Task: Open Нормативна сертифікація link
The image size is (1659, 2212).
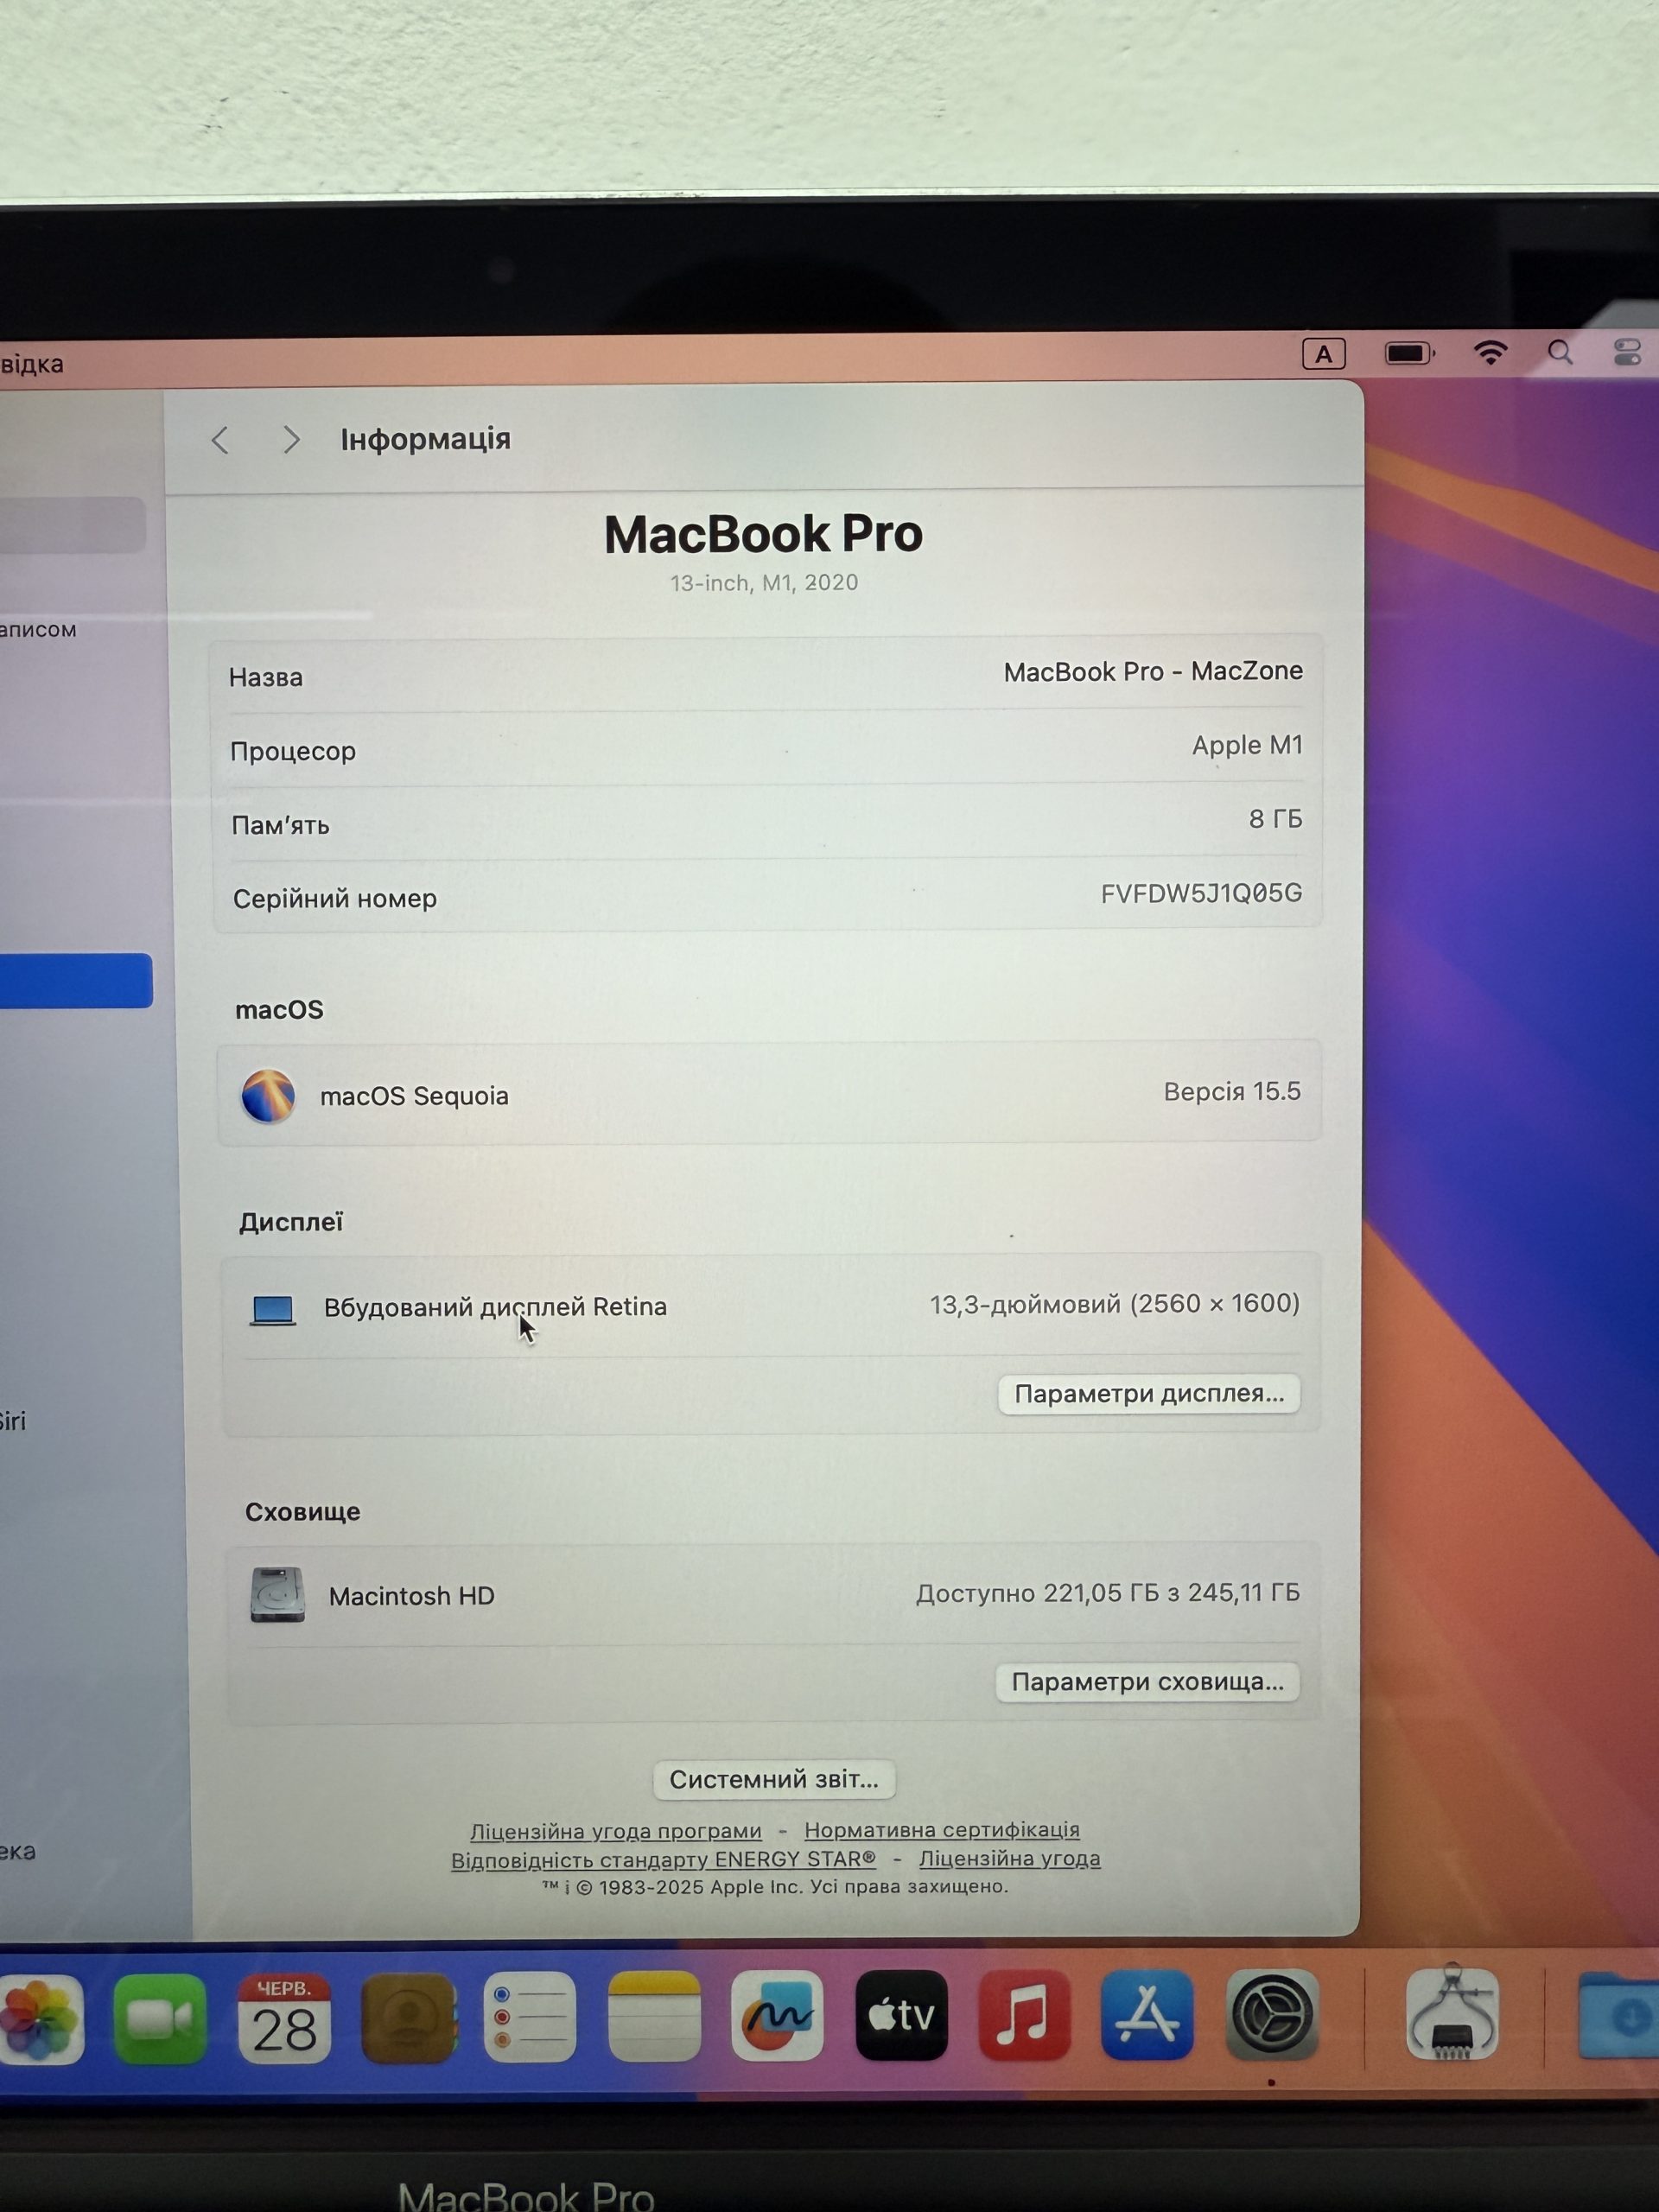Action: pyautogui.click(x=942, y=1829)
